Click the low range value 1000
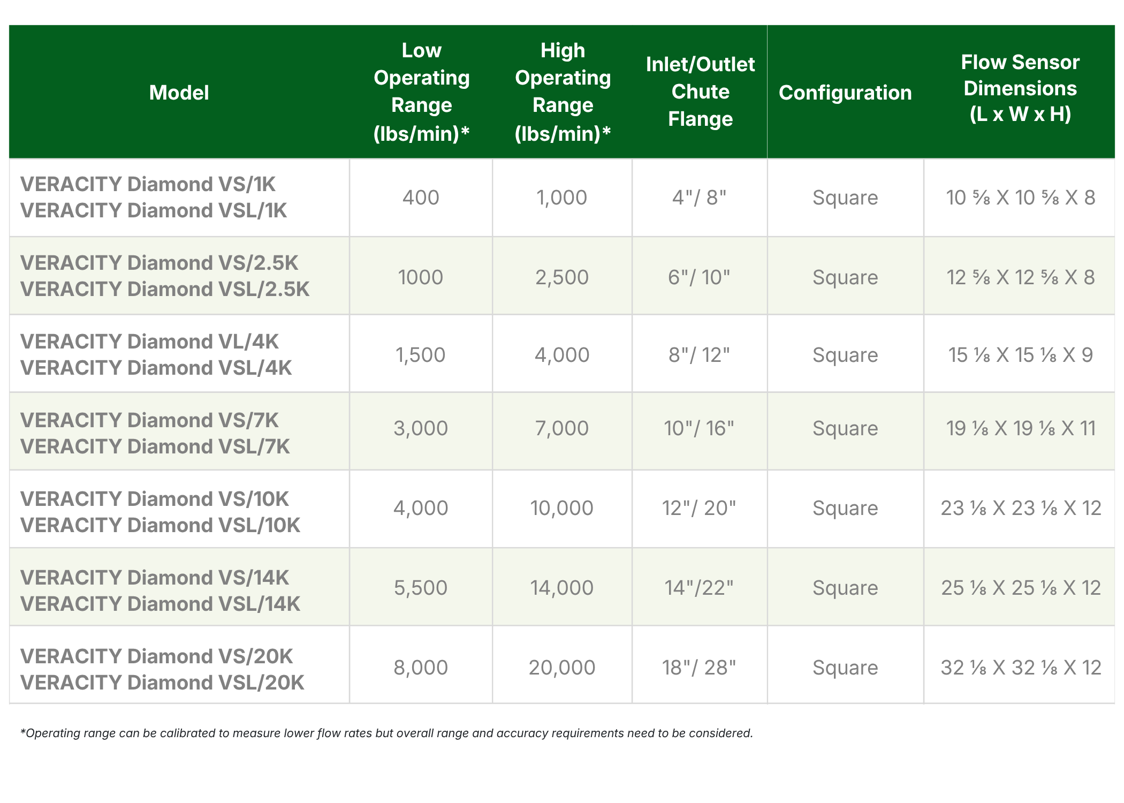The image size is (1124, 803). point(421,277)
